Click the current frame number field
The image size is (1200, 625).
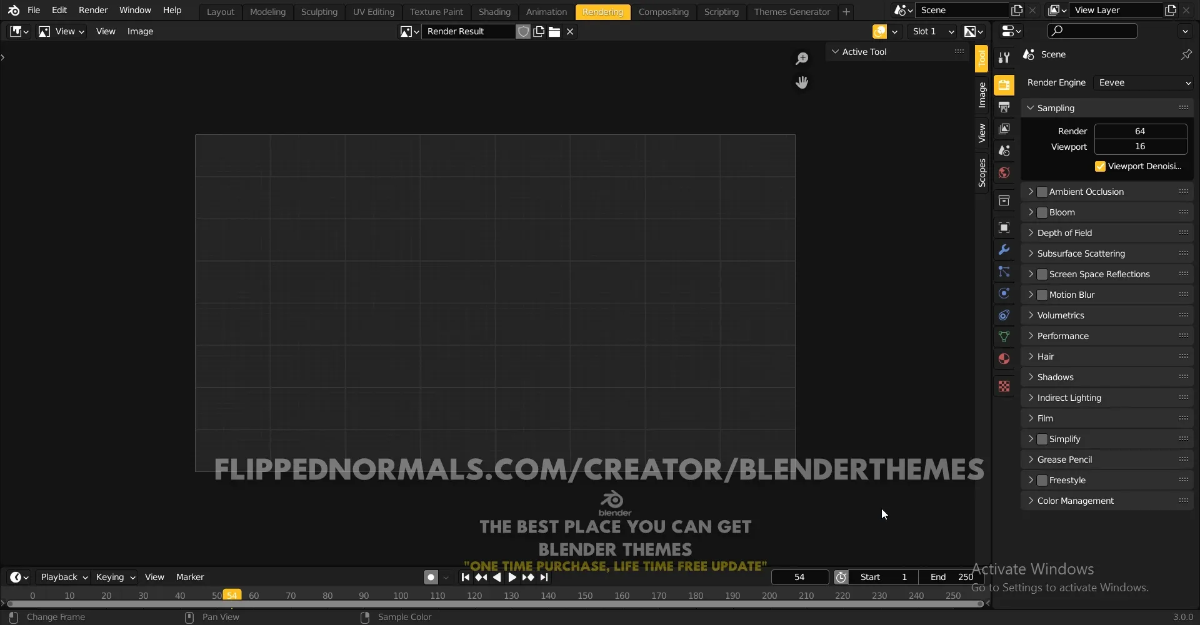[x=799, y=577]
